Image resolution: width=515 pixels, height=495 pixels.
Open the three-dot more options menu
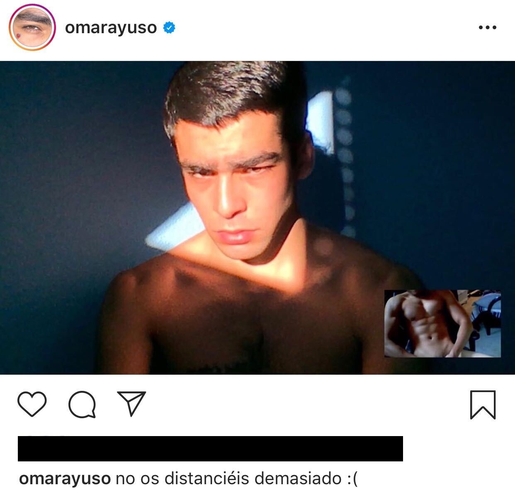click(x=487, y=27)
